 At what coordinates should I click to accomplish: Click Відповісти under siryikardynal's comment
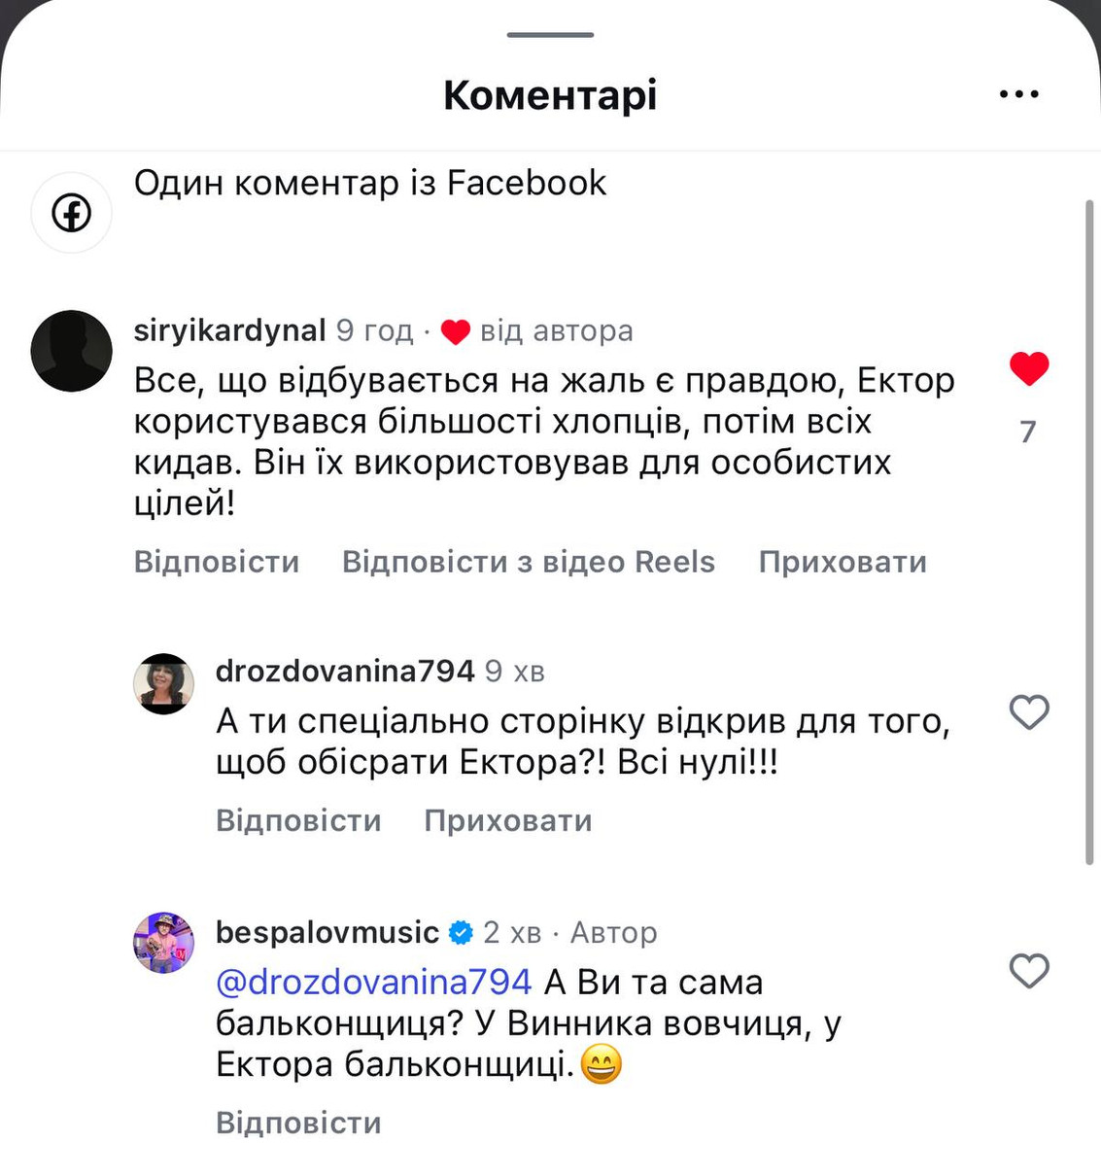click(x=216, y=562)
